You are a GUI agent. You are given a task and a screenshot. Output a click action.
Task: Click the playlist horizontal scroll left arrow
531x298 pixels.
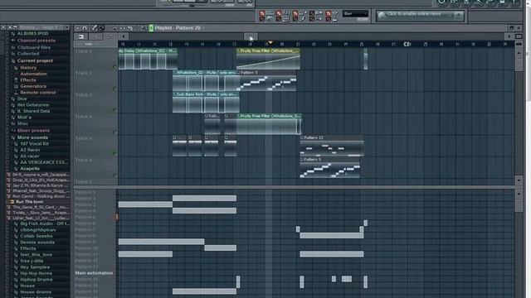pyautogui.click(x=124, y=36)
